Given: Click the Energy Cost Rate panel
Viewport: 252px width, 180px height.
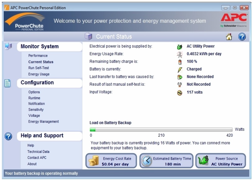Looking at the screenshot, I should coord(111,161).
